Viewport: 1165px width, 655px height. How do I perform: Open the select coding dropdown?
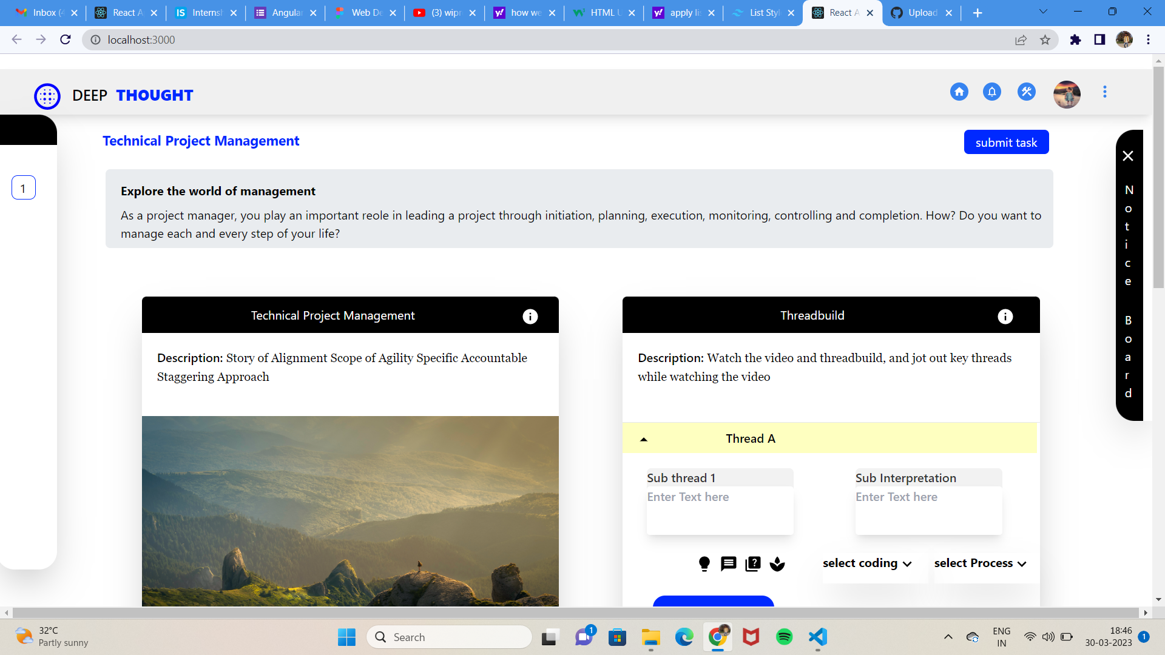pos(867,563)
